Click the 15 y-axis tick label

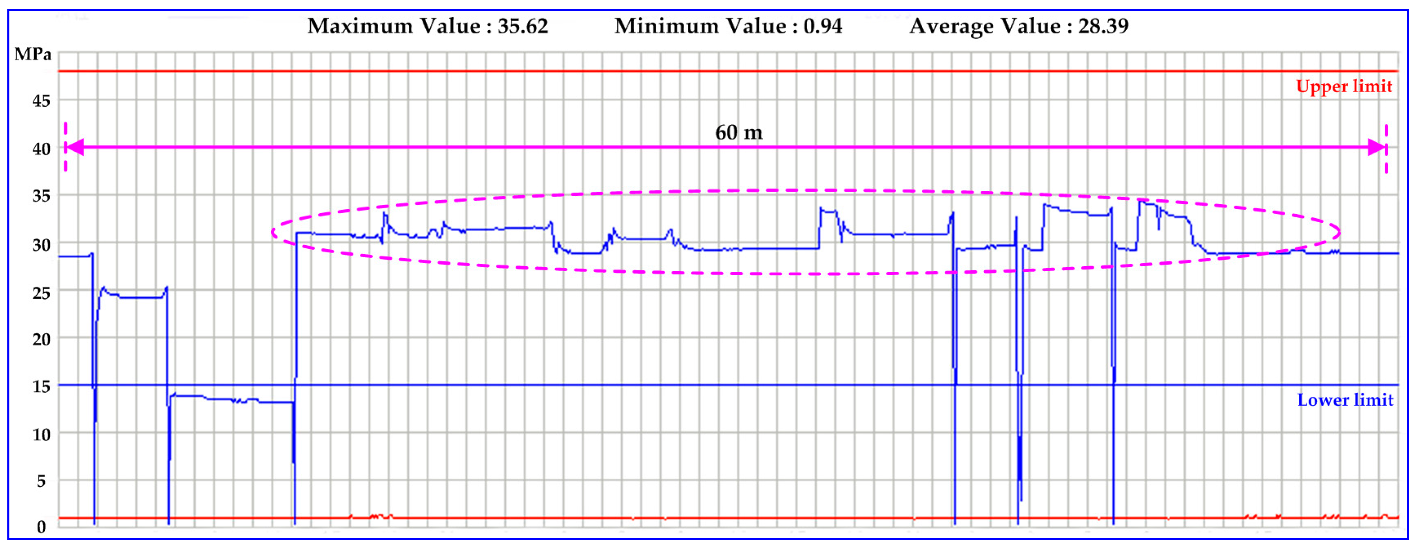click(41, 387)
